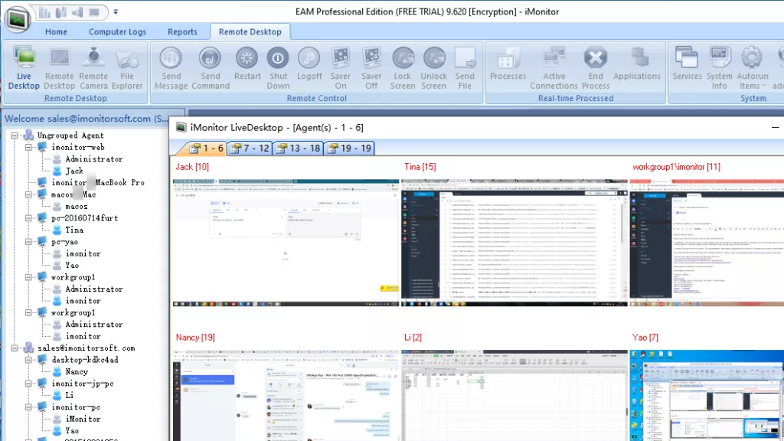Collapse the imonitor-pc node
Viewport: 784px width, 441px height.
(x=28, y=407)
